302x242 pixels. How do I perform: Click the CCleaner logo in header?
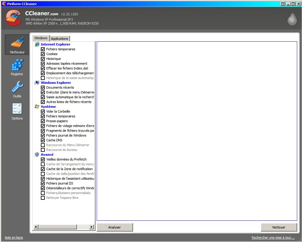point(14,18)
